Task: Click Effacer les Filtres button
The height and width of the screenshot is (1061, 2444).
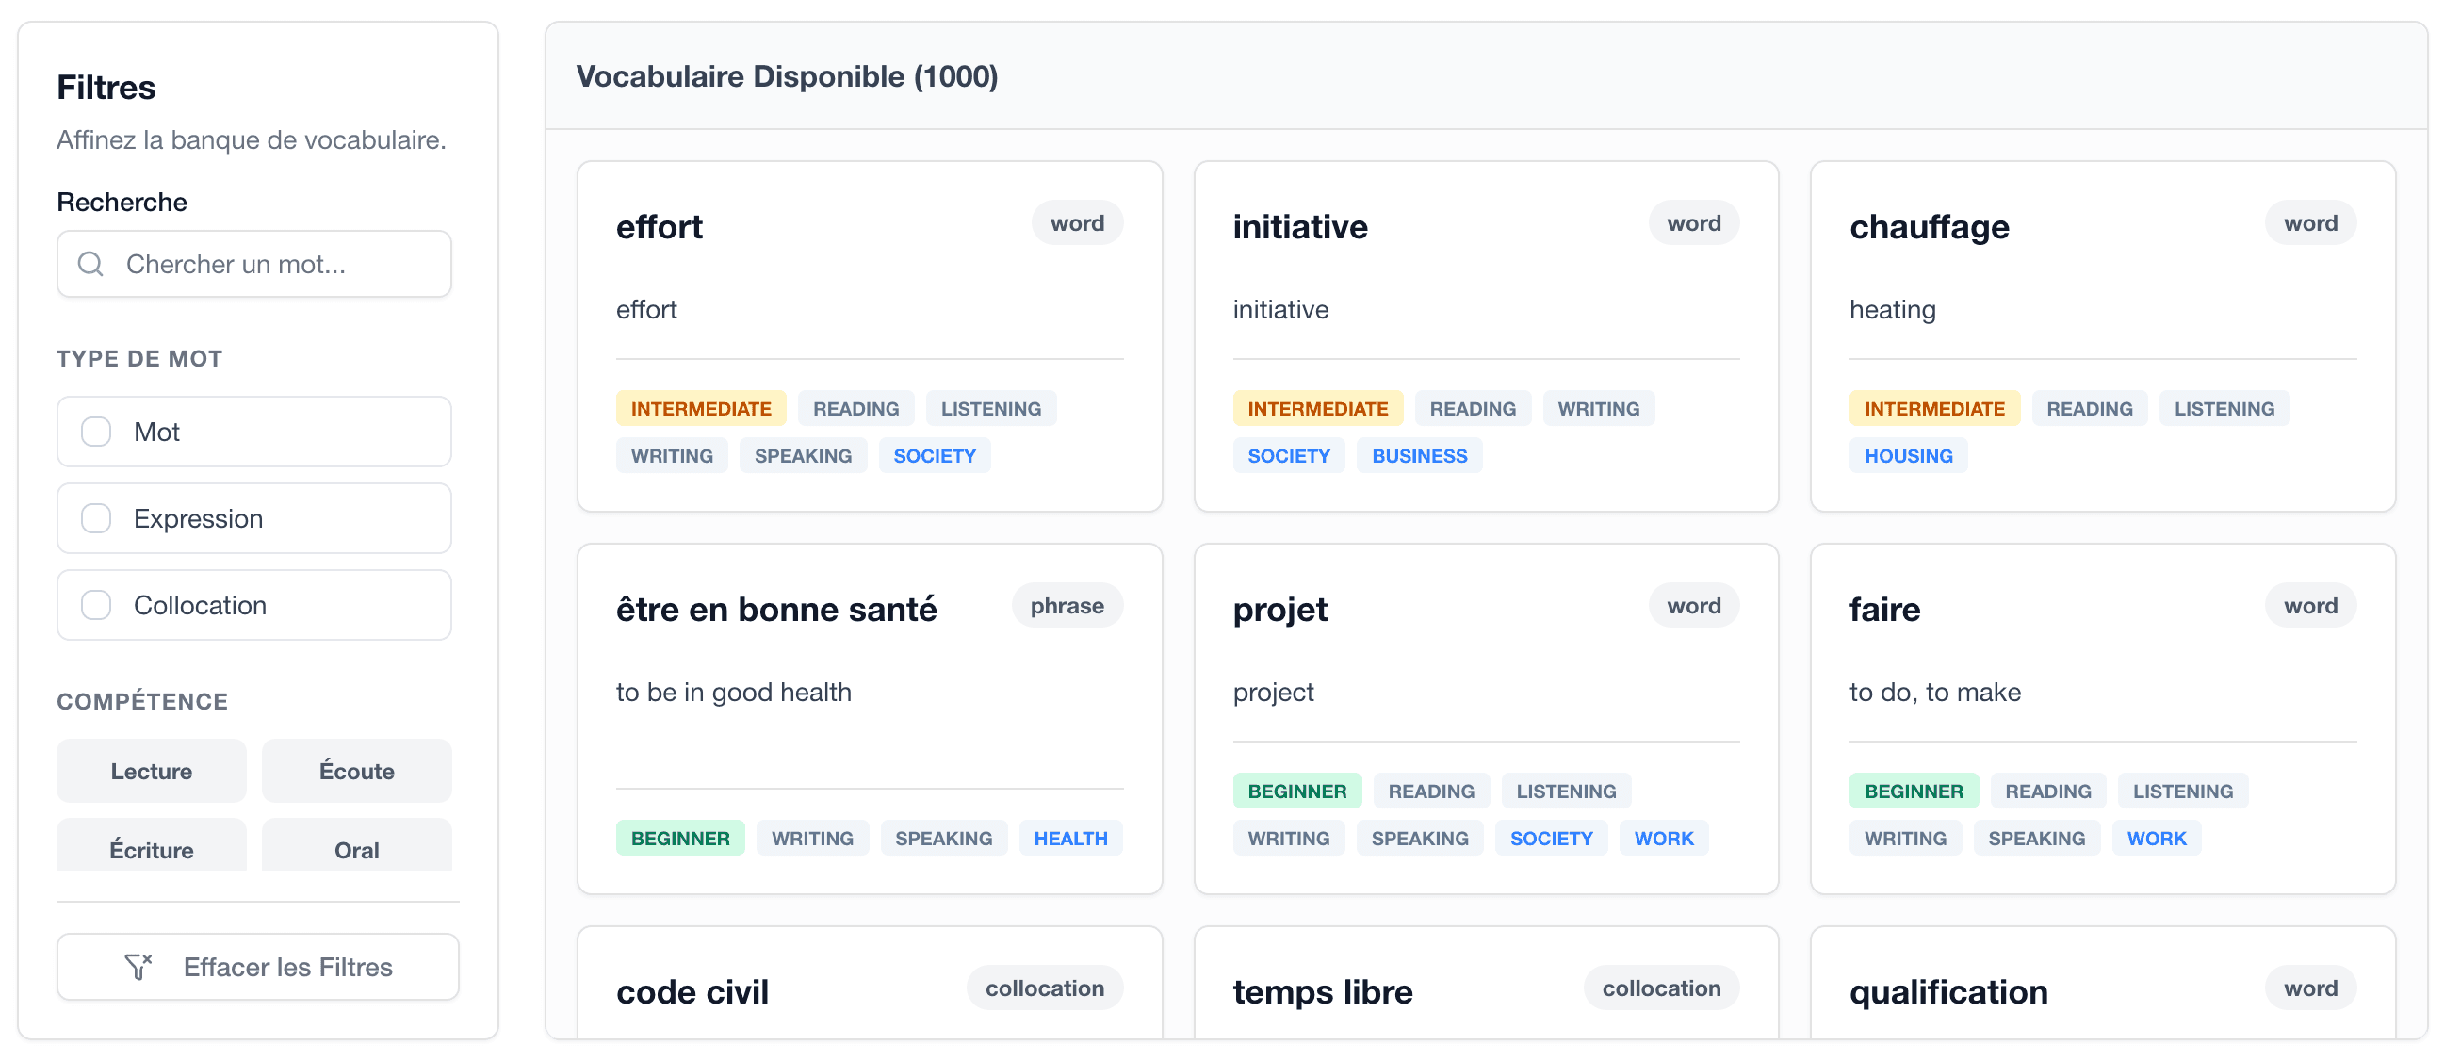Action: [258, 966]
